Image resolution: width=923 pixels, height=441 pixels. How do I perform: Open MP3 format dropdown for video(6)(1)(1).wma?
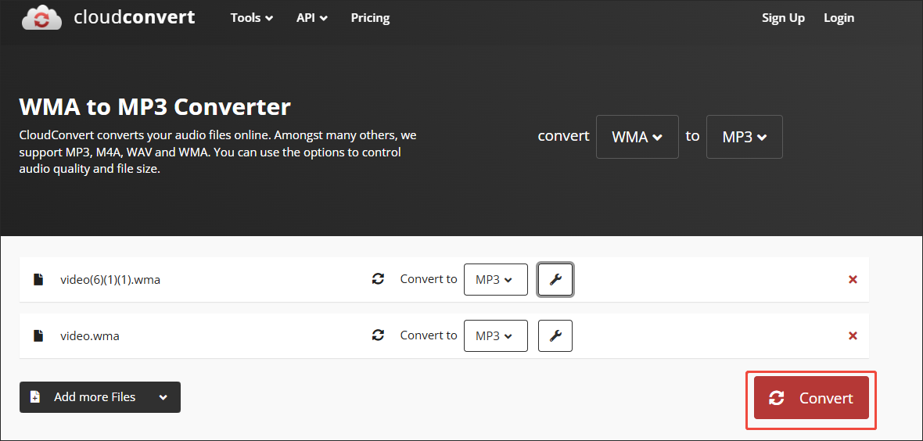point(495,279)
